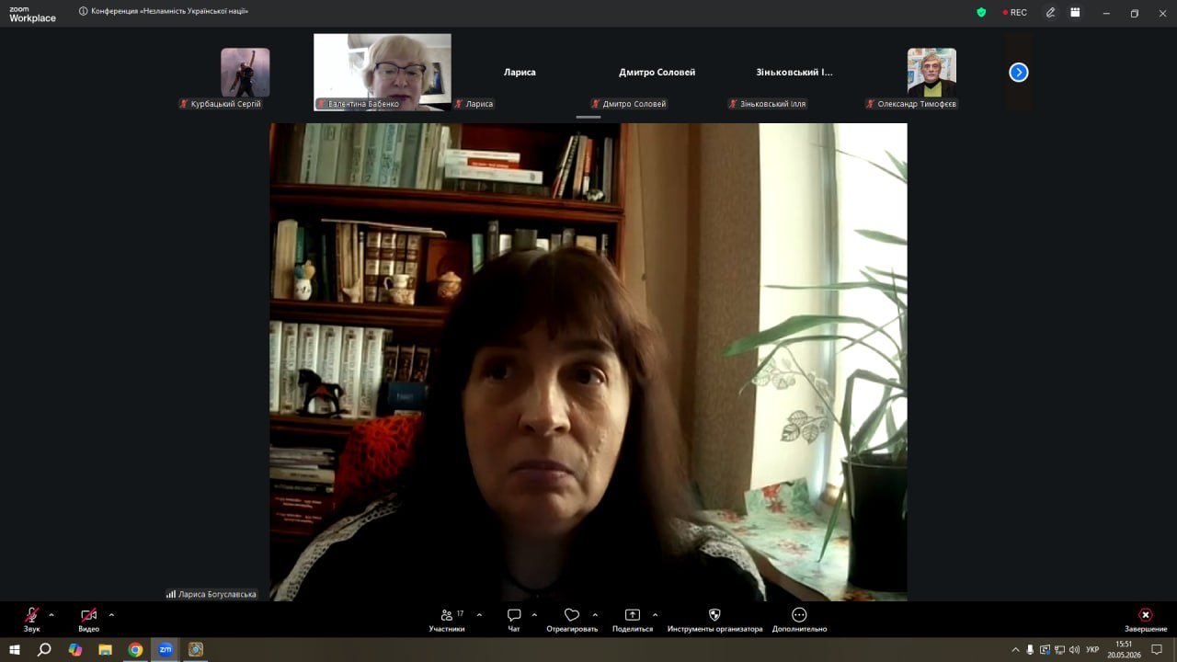Open Google Chrome from the taskbar
The width and height of the screenshot is (1177, 662).
pyautogui.click(x=135, y=649)
